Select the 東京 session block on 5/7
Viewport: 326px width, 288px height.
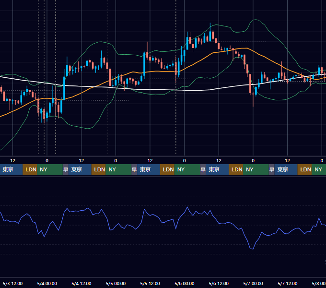286,169
